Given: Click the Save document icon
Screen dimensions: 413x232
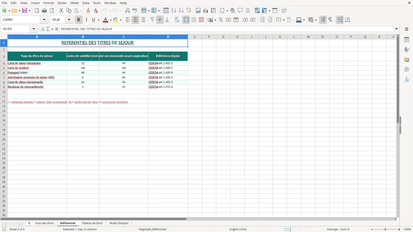Looking at the screenshot, I should [24, 11].
